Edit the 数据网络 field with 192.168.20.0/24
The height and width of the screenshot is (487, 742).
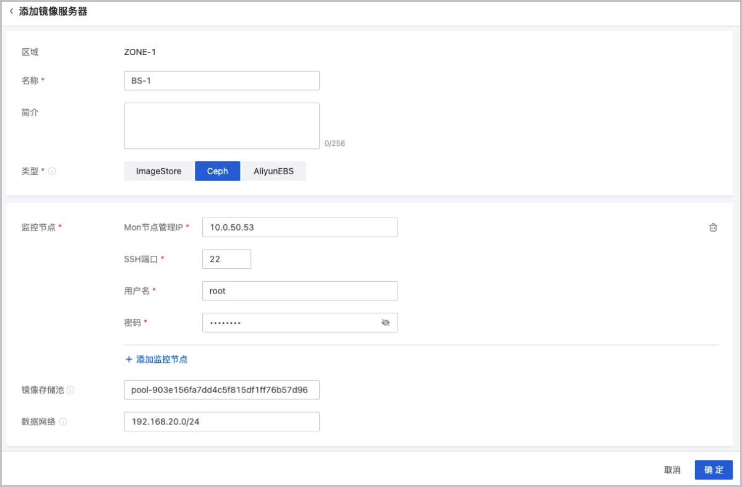point(221,421)
